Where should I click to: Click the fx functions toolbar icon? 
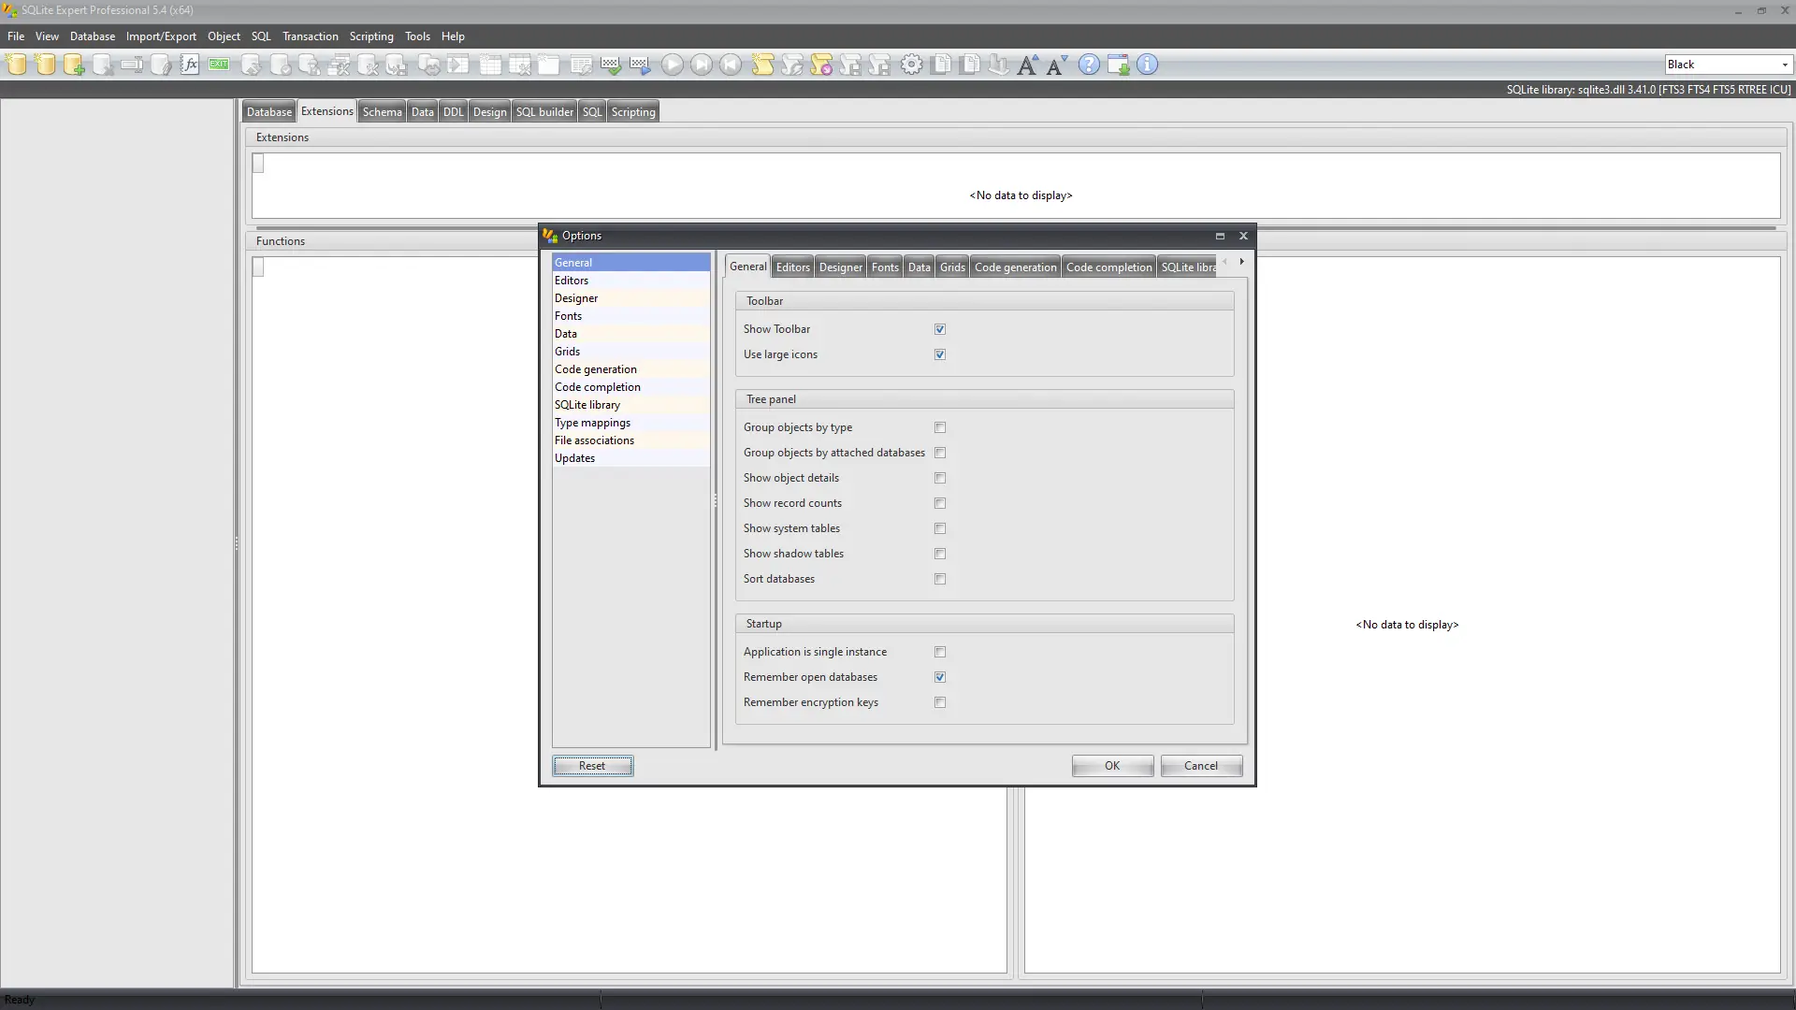pyautogui.click(x=190, y=65)
